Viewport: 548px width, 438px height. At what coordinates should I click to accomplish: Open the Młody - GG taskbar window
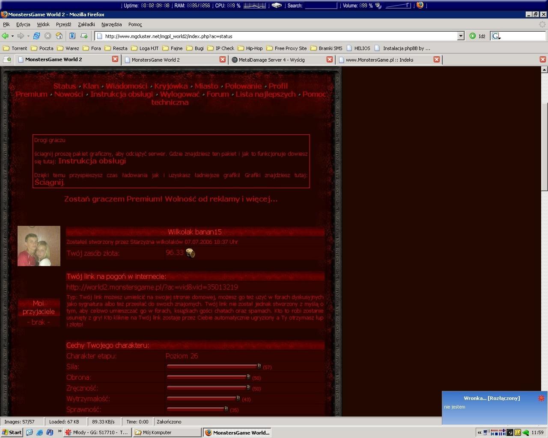[97, 432]
